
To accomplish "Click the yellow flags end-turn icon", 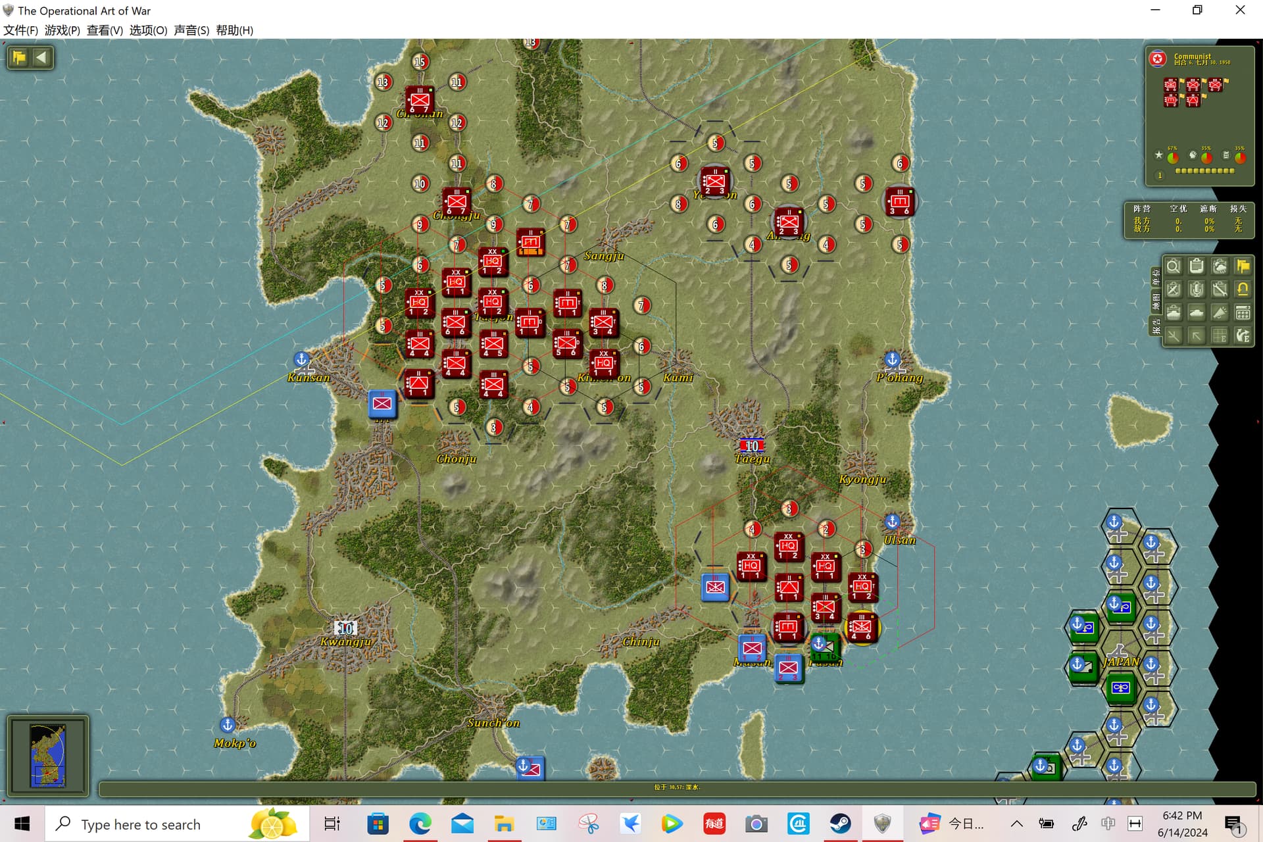I will [1243, 266].
